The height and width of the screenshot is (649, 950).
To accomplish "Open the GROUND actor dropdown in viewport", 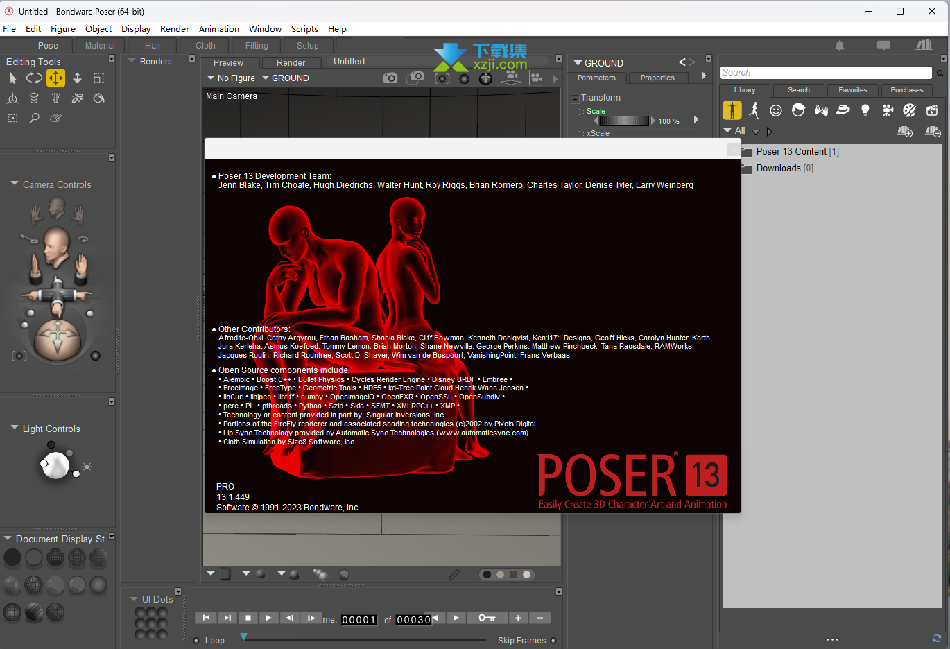I will [x=286, y=78].
